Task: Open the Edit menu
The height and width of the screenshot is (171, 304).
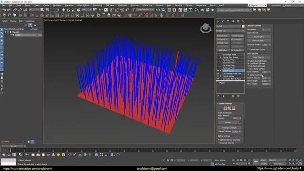Action: coord(10,5)
